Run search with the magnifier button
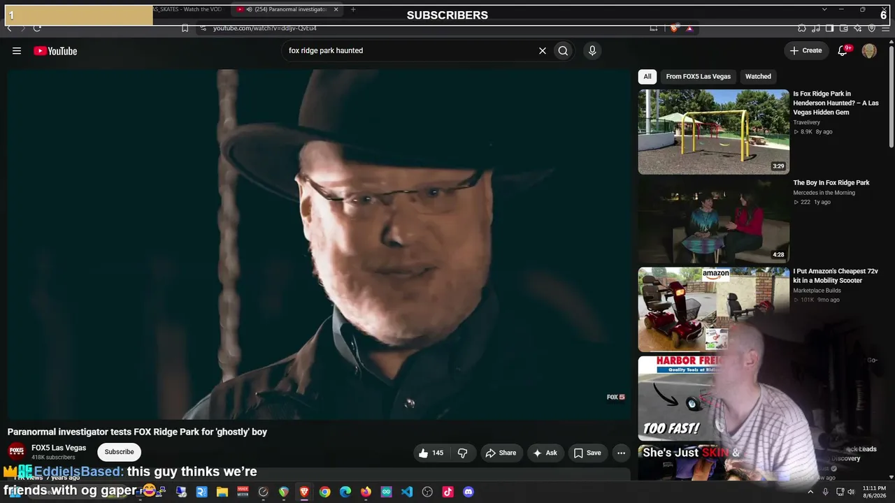895x503 pixels. pyautogui.click(x=563, y=51)
